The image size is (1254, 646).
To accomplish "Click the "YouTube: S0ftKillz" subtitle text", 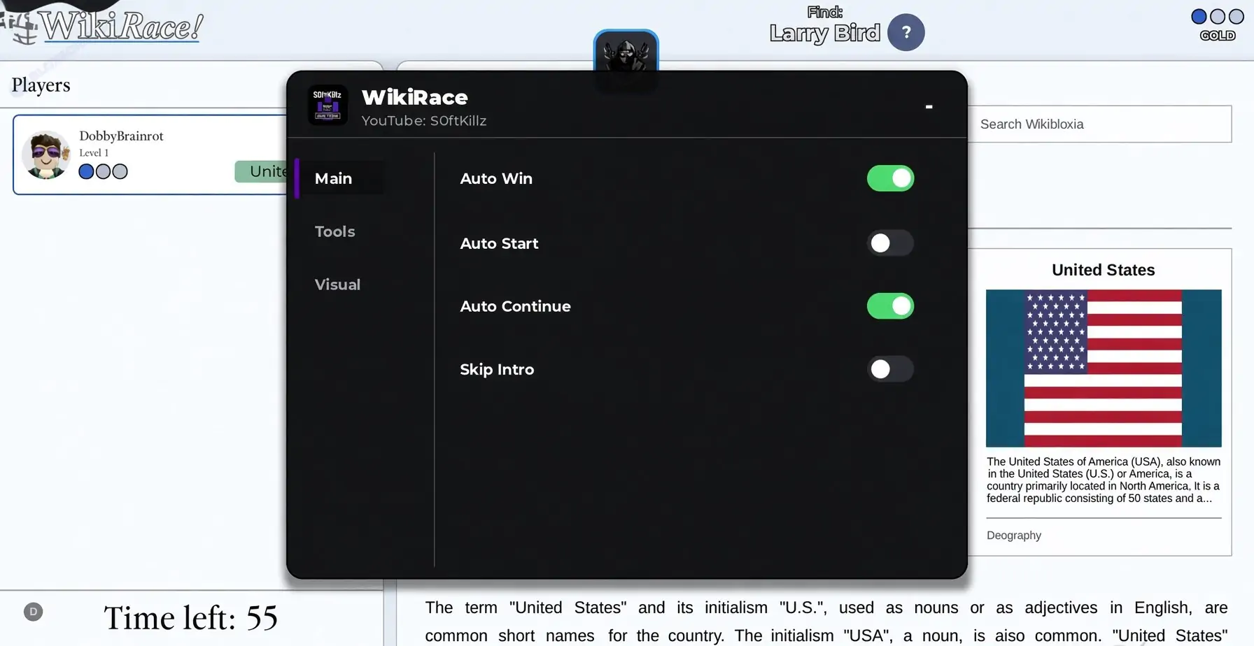I will coord(424,121).
